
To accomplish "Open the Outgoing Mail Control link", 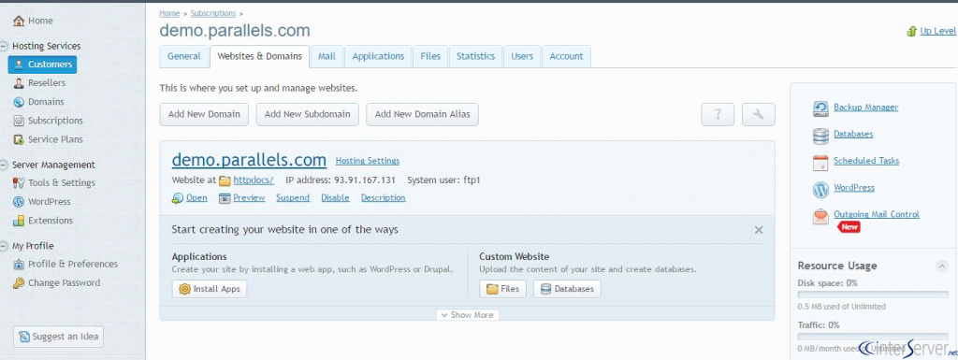I will click(x=876, y=215).
